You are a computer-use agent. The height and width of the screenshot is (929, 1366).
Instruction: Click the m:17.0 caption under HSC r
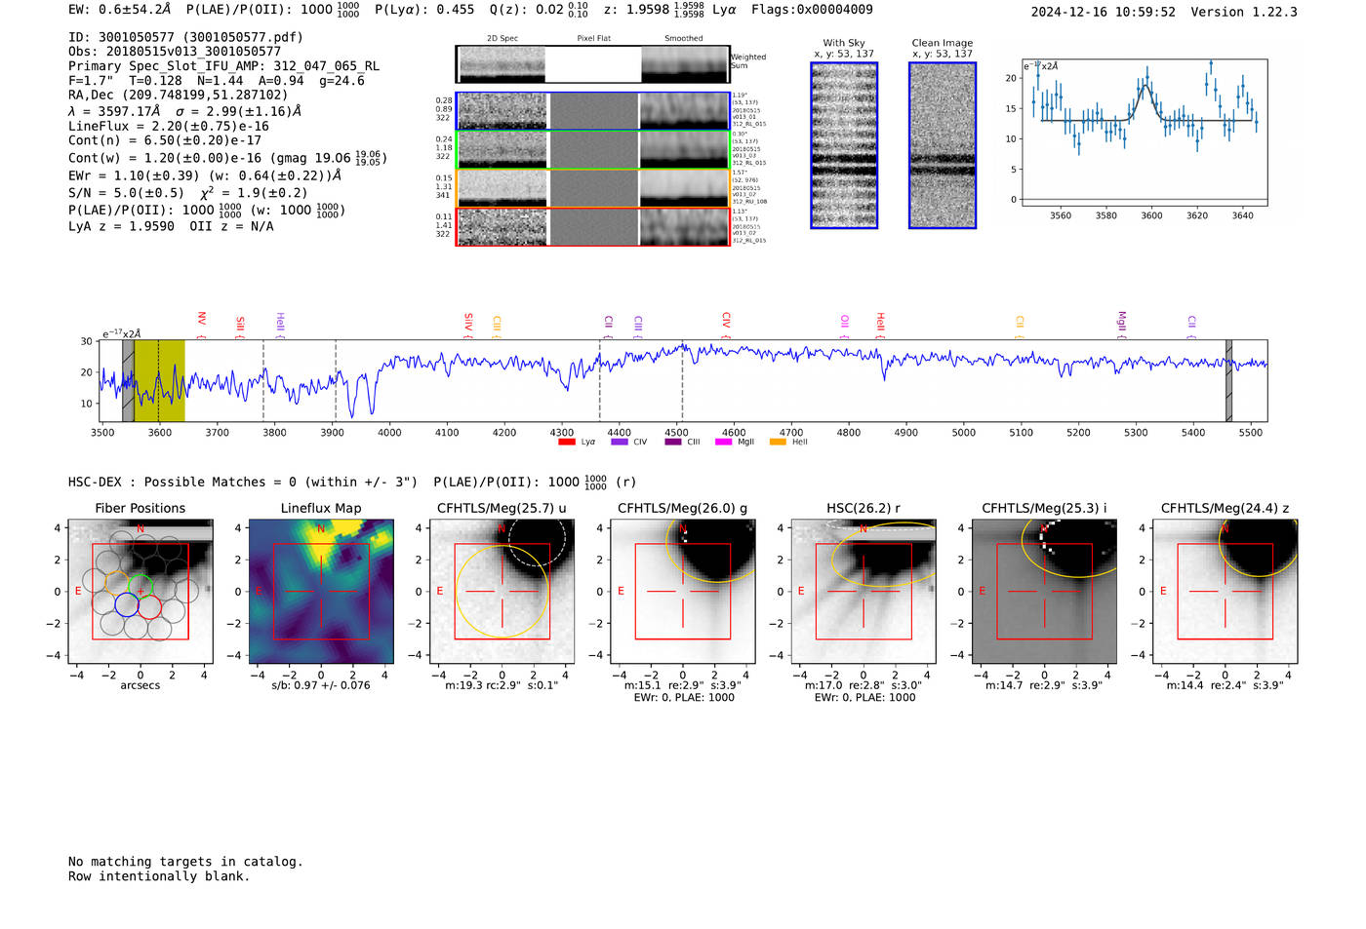(x=864, y=685)
